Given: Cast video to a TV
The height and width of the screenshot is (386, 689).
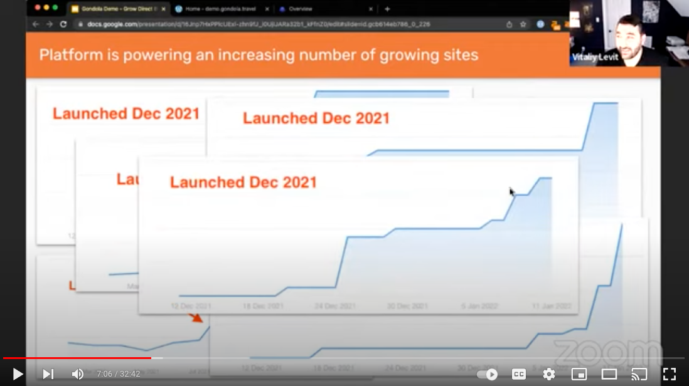Looking at the screenshot, I should point(639,374).
